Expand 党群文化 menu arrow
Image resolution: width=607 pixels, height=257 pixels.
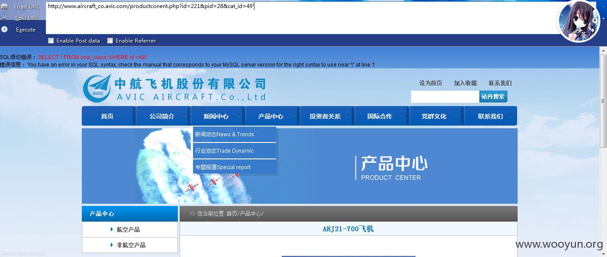(x=457, y=116)
